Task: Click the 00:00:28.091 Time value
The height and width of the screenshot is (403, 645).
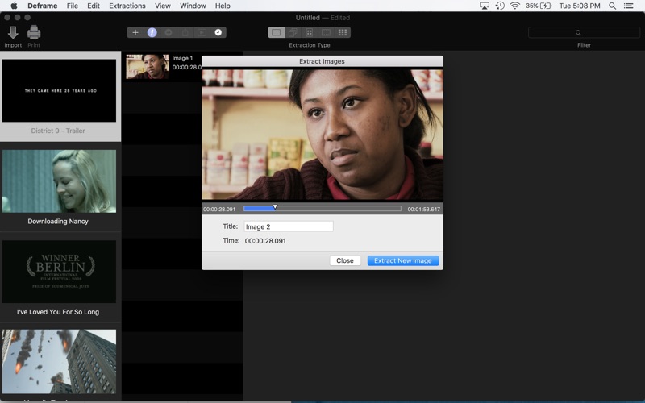Action: point(265,241)
